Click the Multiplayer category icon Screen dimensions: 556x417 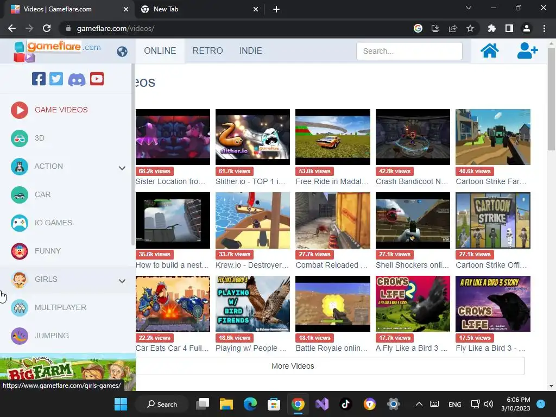pyautogui.click(x=20, y=307)
